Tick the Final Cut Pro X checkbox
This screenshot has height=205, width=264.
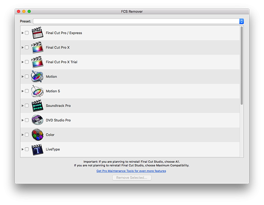coord(27,47)
